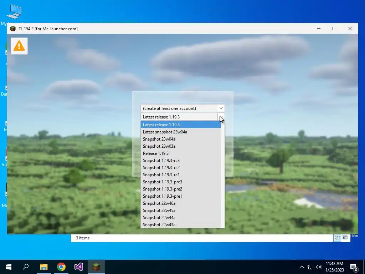Pick "Snapshot 1.19.3-pre2" from list

[x=181, y=189]
